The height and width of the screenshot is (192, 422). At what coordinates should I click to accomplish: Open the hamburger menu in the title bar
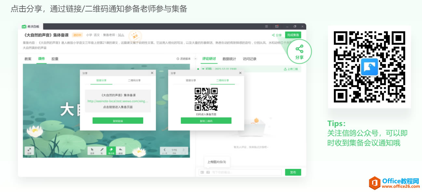(x=266, y=26)
